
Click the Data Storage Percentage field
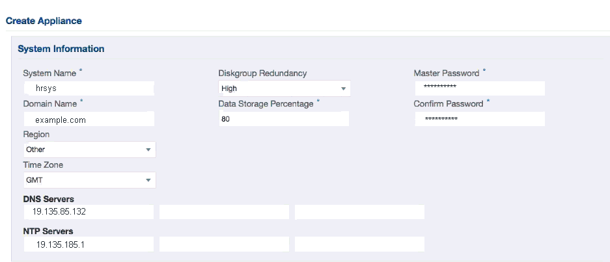point(284,119)
